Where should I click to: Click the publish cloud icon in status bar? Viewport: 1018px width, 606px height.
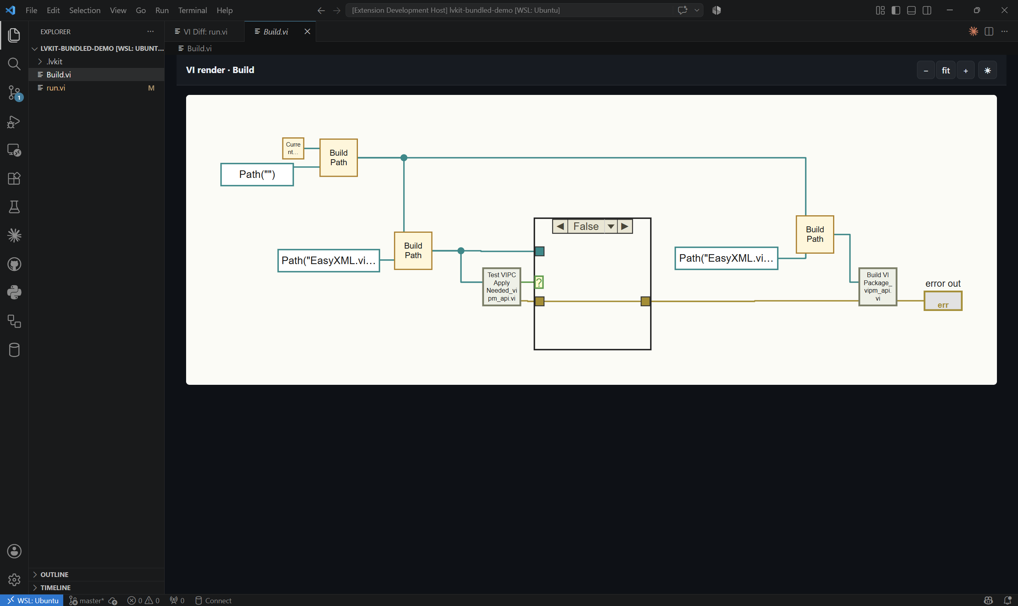click(x=113, y=600)
